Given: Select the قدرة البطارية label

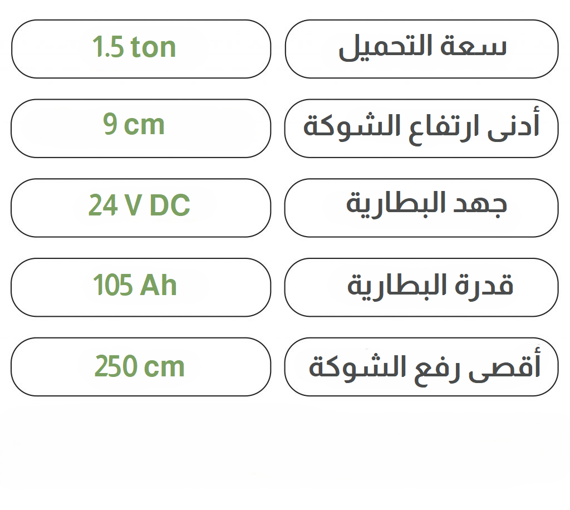Looking at the screenshot, I should click(421, 287).
